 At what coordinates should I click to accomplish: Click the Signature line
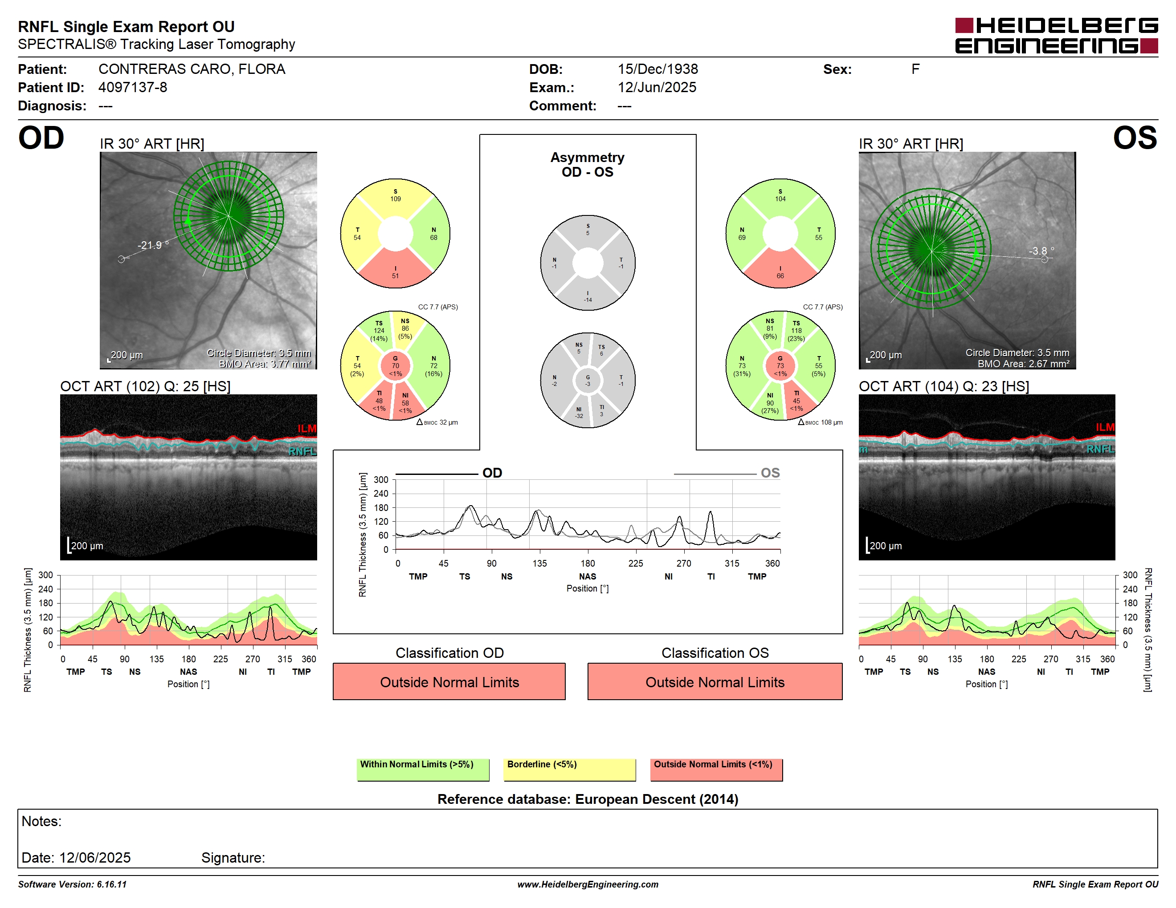pyautogui.click(x=233, y=857)
